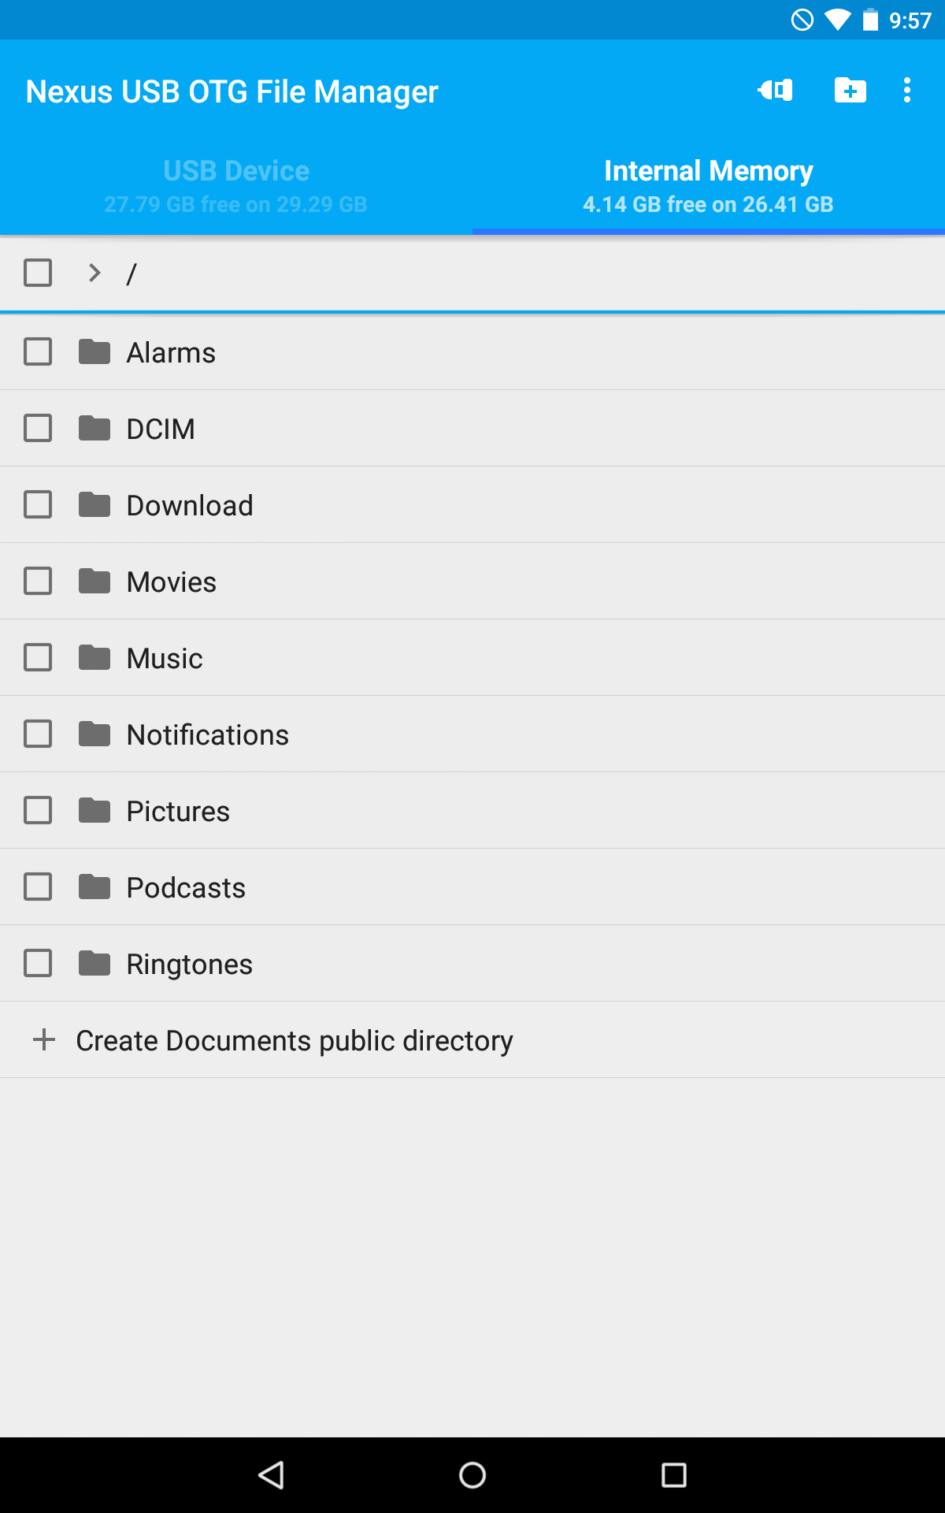Tap the do-not-disturb status icon
The width and height of the screenshot is (945, 1513).
click(802, 20)
